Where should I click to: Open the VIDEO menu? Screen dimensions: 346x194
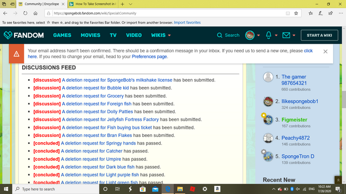click(134, 35)
